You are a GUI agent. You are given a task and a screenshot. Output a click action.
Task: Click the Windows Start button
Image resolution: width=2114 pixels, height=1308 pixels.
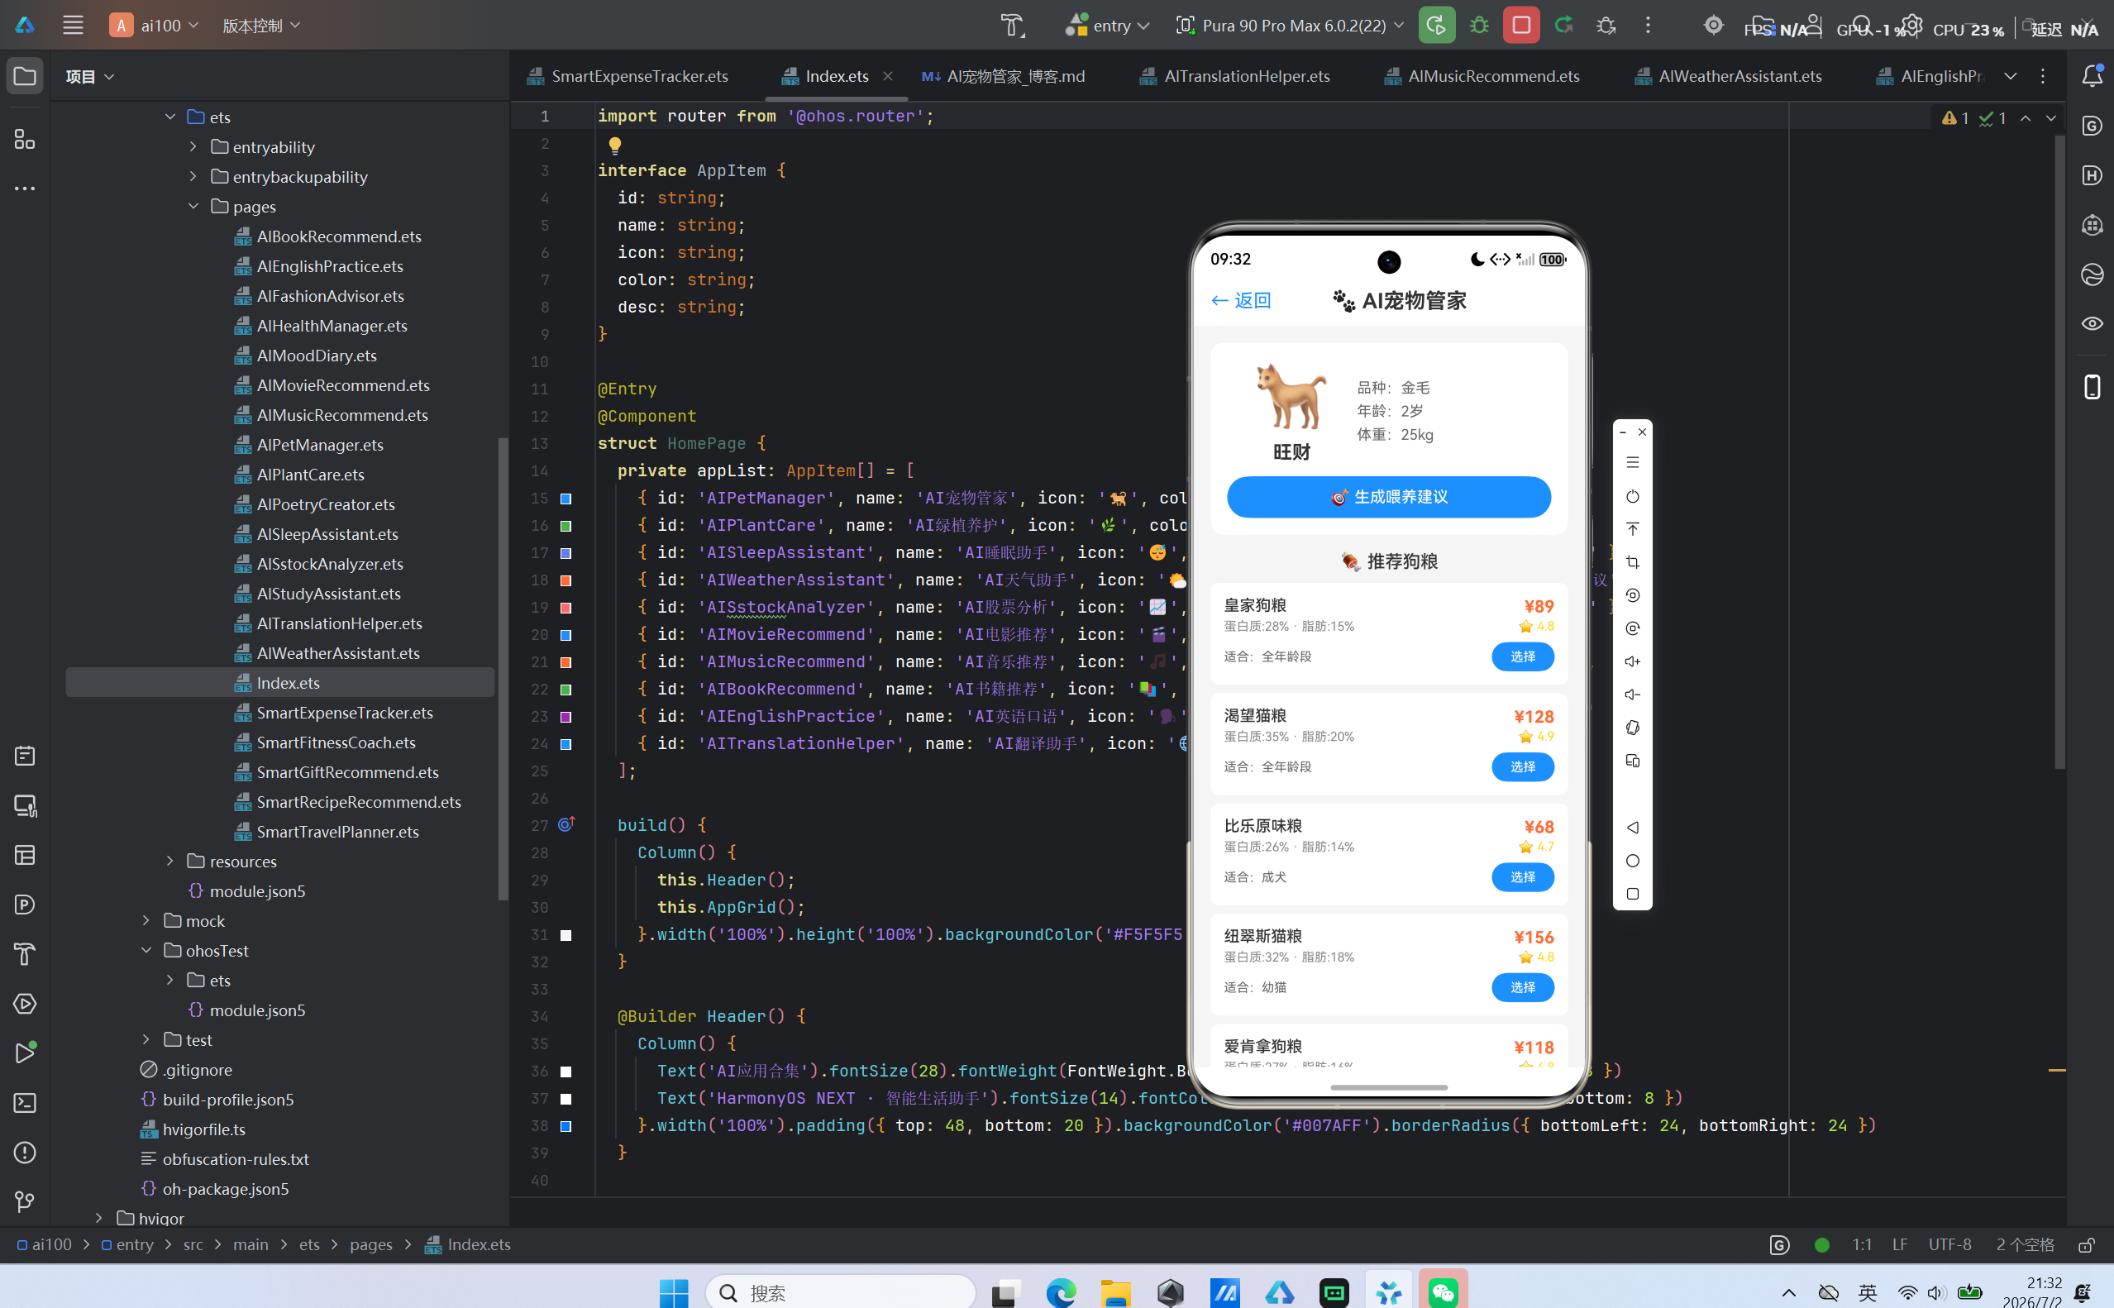pos(673,1292)
